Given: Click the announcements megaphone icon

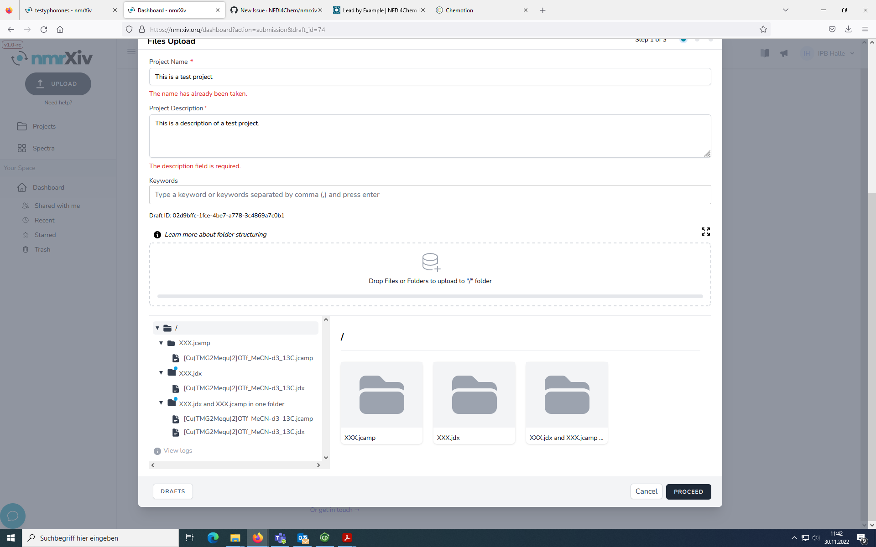Looking at the screenshot, I should 784,53.
